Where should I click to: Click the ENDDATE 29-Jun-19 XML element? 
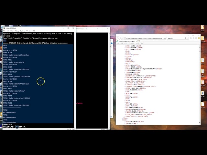pos(138,77)
